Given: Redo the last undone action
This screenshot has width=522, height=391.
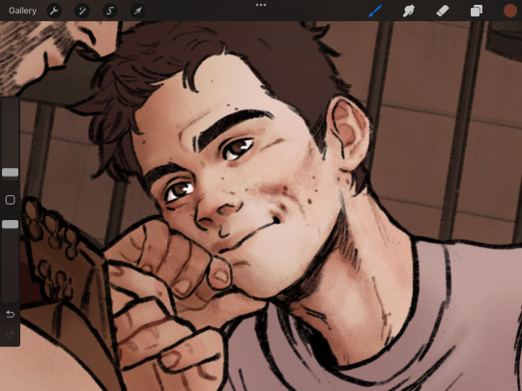Looking at the screenshot, I should click(x=10, y=334).
